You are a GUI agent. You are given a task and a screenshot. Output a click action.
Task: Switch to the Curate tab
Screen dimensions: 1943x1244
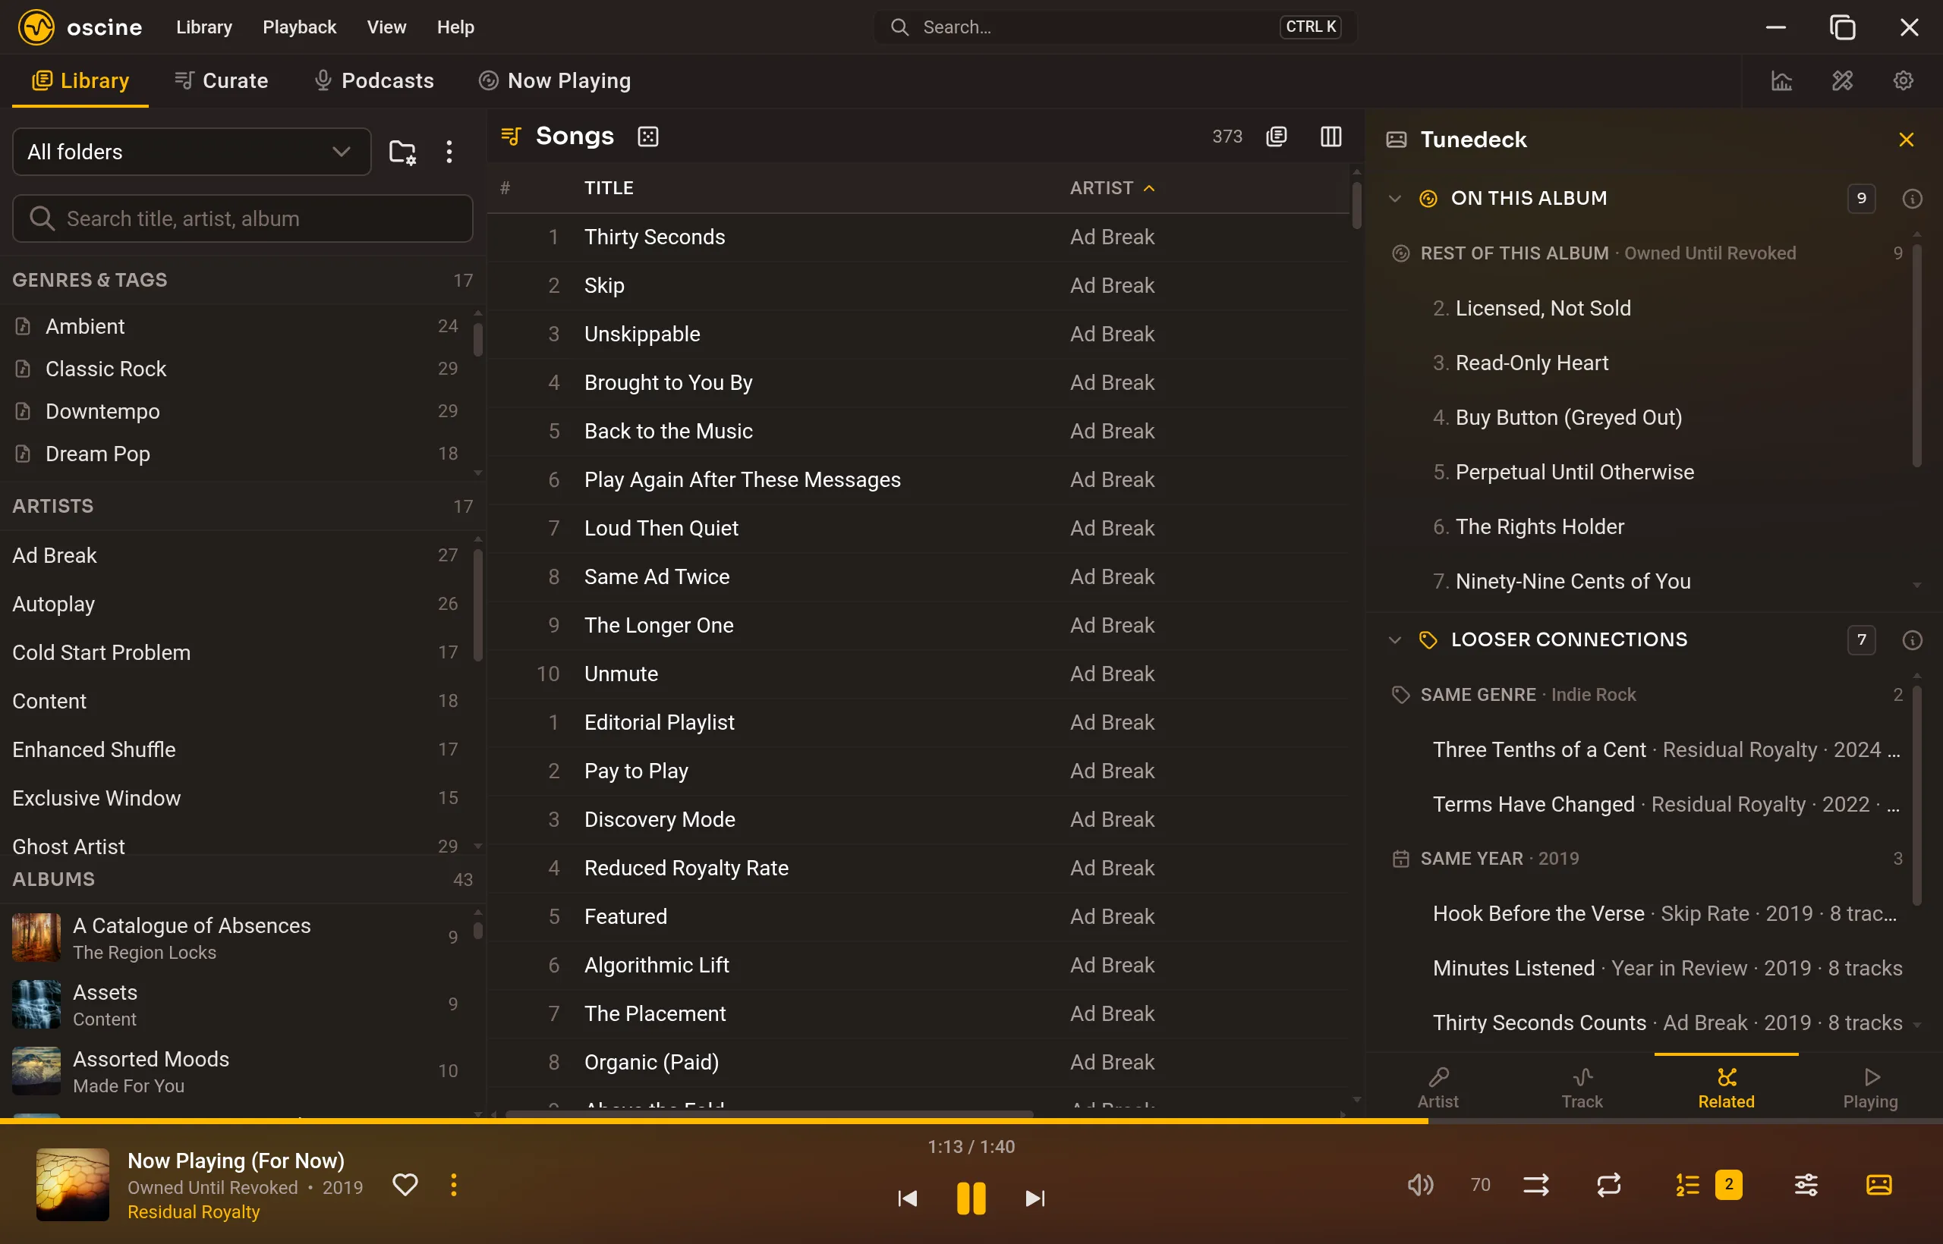(x=221, y=80)
